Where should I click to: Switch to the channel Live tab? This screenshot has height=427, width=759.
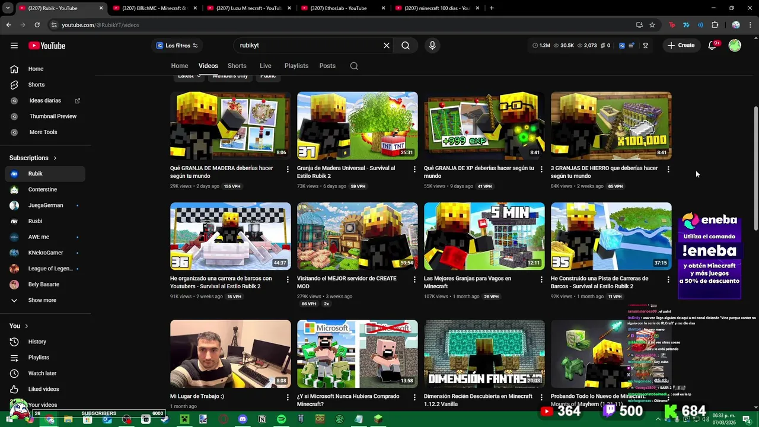(265, 66)
